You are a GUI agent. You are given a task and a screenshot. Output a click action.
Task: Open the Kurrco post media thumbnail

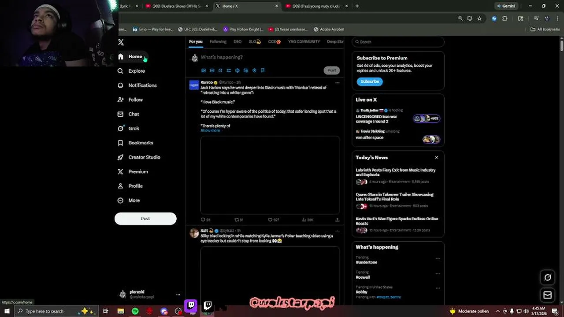pos(270,175)
